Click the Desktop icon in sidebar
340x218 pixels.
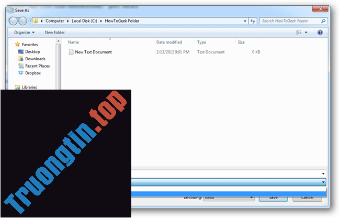tap(21, 52)
